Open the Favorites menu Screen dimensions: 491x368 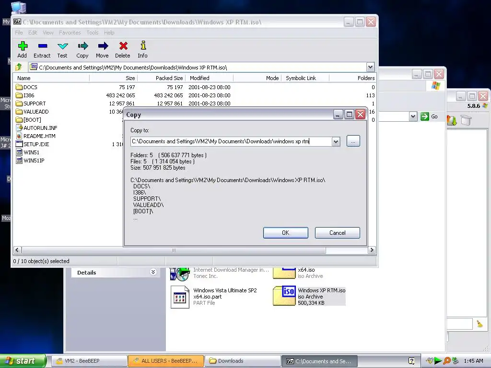[70, 33]
